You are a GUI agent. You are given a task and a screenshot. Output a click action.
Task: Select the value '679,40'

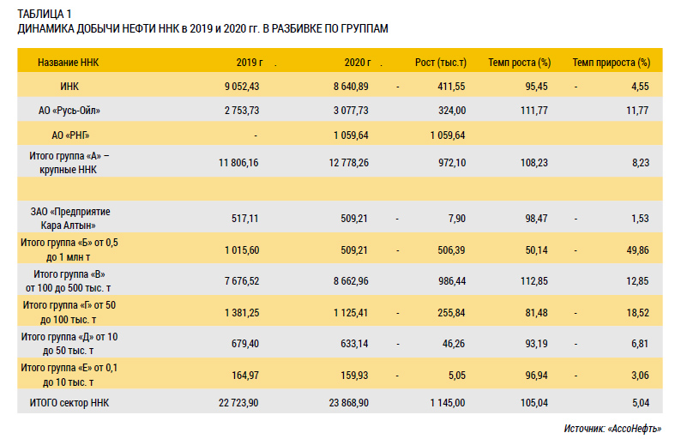click(x=245, y=344)
